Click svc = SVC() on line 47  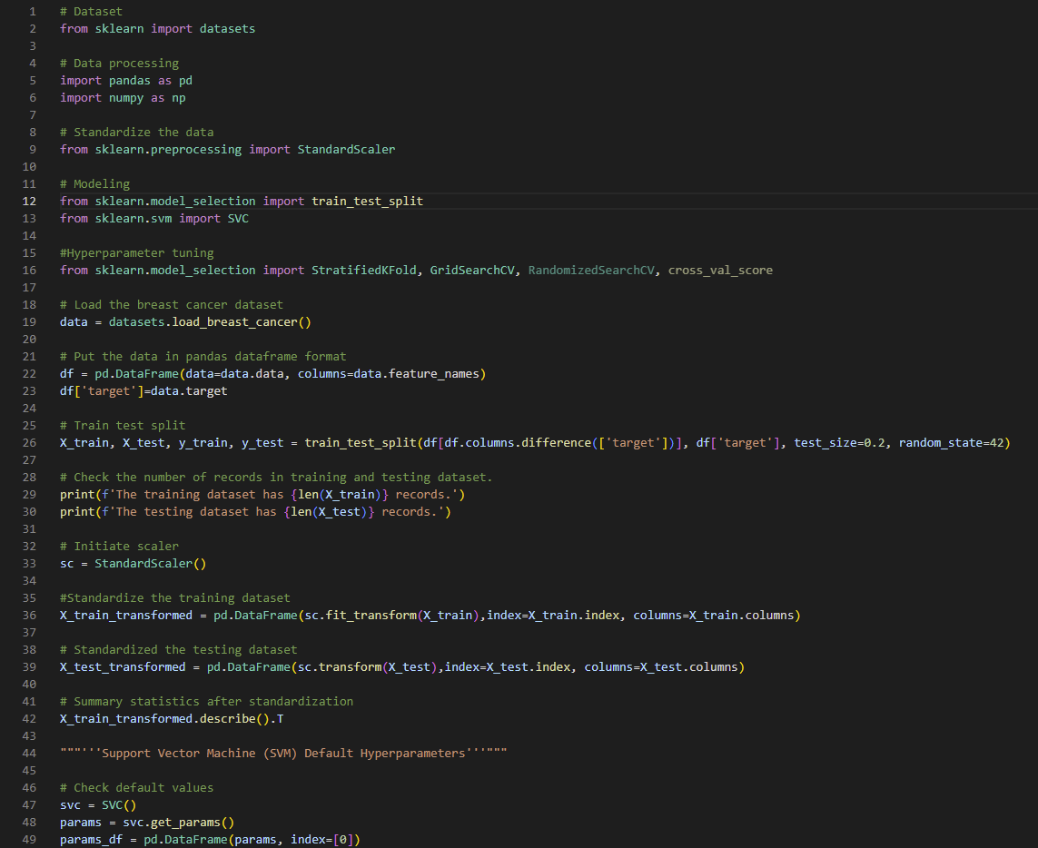(x=96, y=804)
